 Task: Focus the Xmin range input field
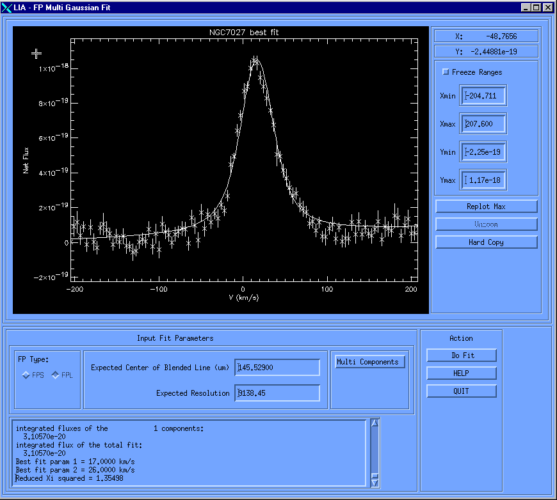point(483,96)
